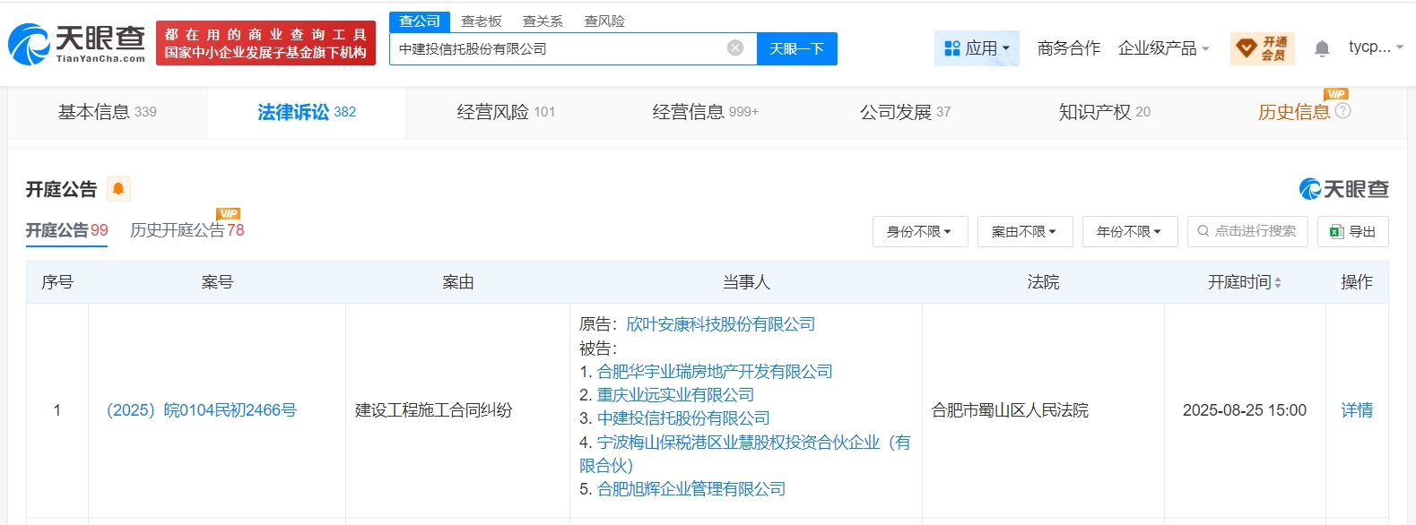The image size is (1416, 525).
Task: Show help for 历史信息
Action: pos(1342,111)
